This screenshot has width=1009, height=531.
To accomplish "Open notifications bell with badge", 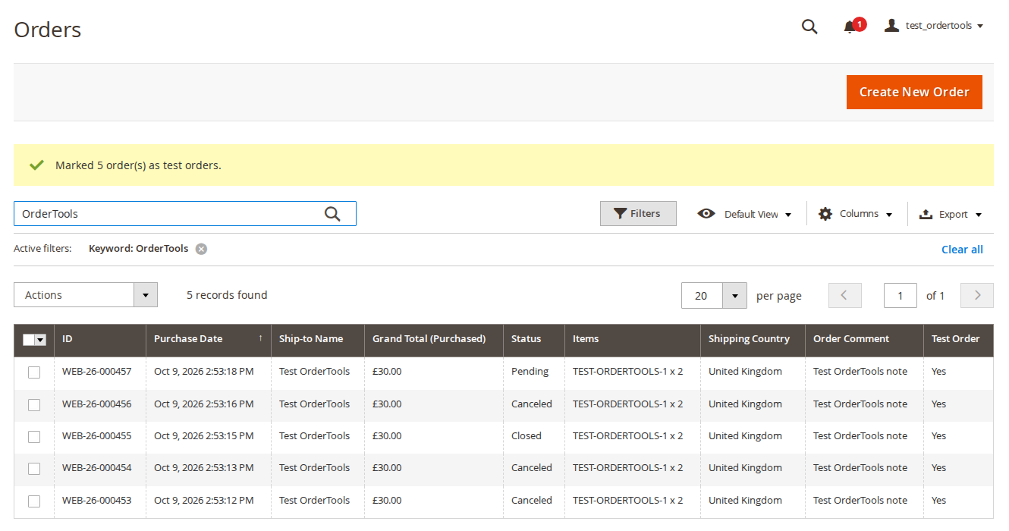I will pos(853,26).
